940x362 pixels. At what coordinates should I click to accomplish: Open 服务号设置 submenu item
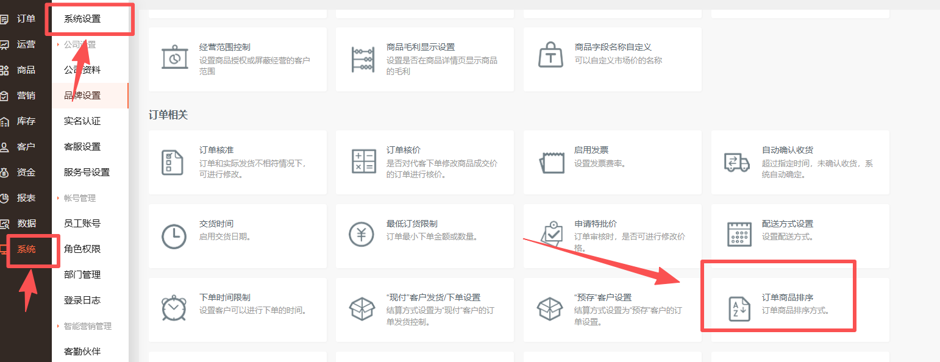click(x=87, y=172)
